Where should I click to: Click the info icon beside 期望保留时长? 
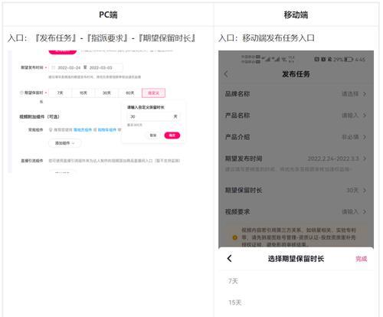pyautogui.click(x=21, y=93)
